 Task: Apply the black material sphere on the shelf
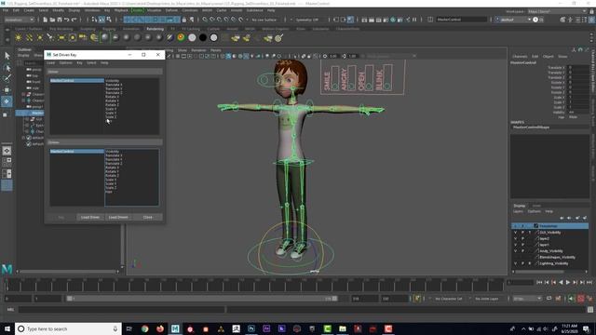tap(203, 37)
